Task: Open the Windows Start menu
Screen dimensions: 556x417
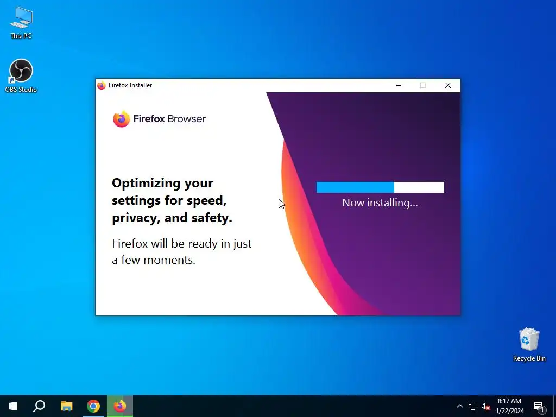Action: [x=13, y=406]
